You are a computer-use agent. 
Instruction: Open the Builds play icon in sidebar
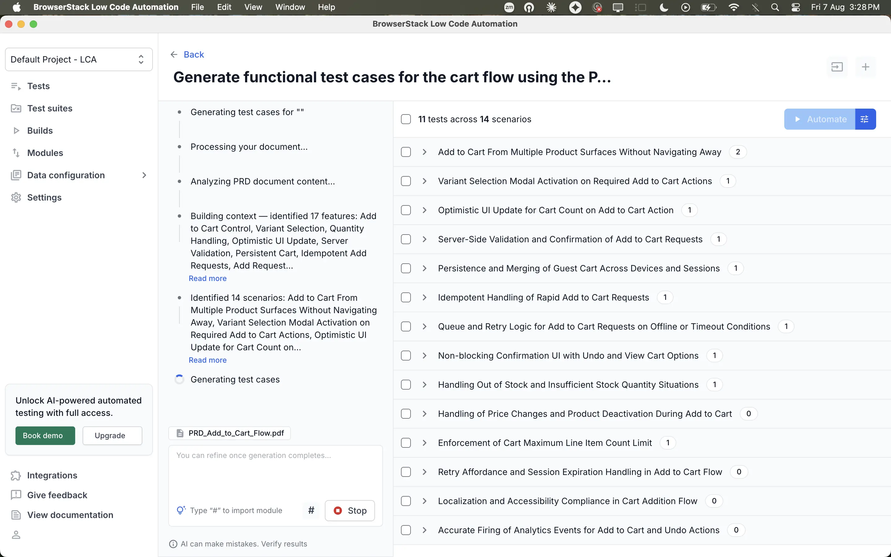[x=16, y=130]
